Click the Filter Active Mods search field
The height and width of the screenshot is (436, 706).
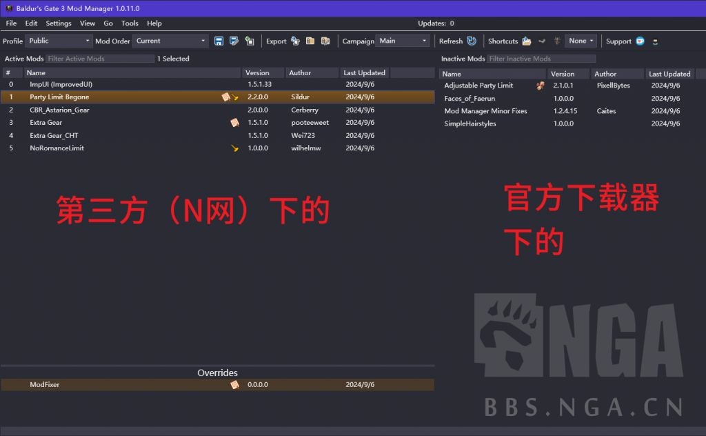coord(100,59)
